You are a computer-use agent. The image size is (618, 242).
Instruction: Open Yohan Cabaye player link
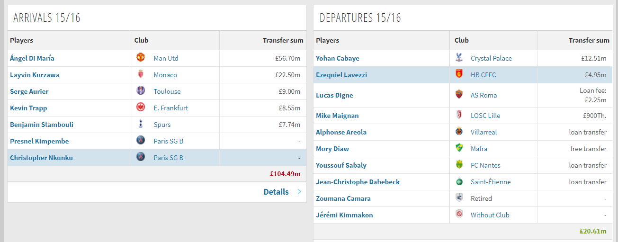tap(338, 58)
